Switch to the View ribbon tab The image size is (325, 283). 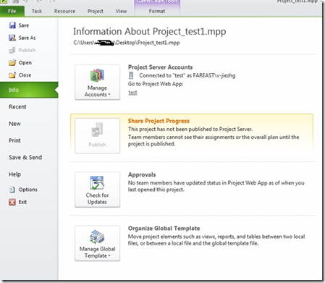click(x=121, y=11)
